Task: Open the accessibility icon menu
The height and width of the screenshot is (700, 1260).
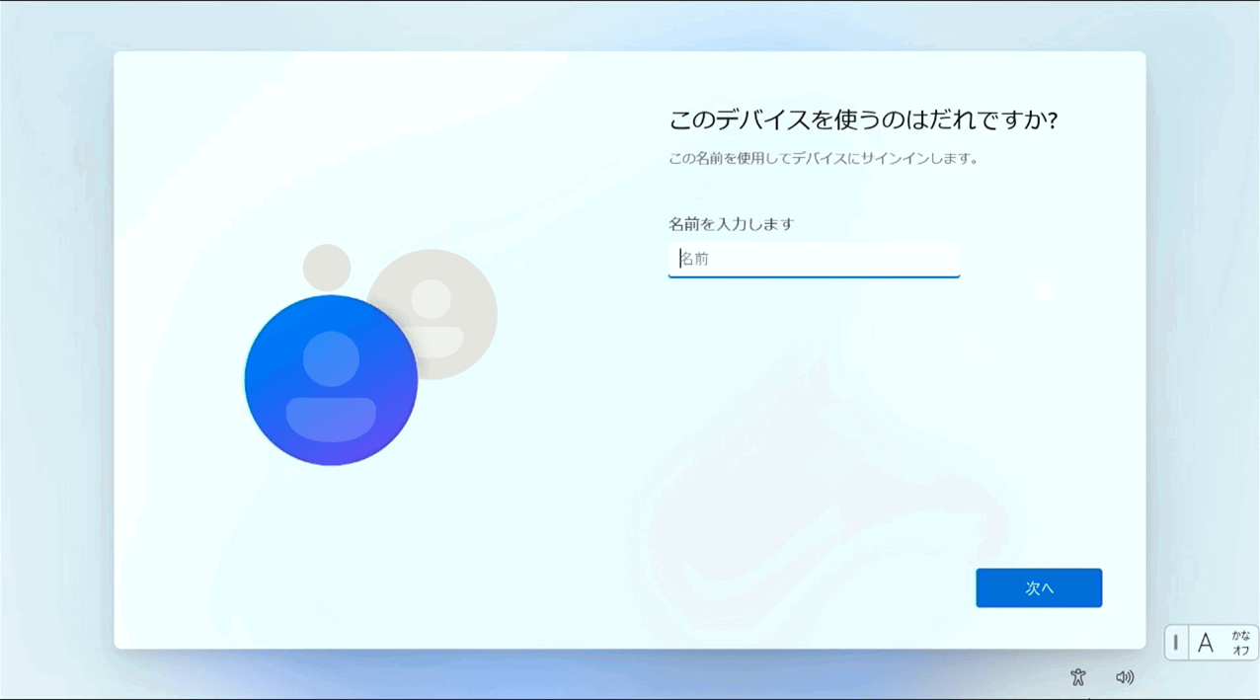Action: pos(1078,677)
